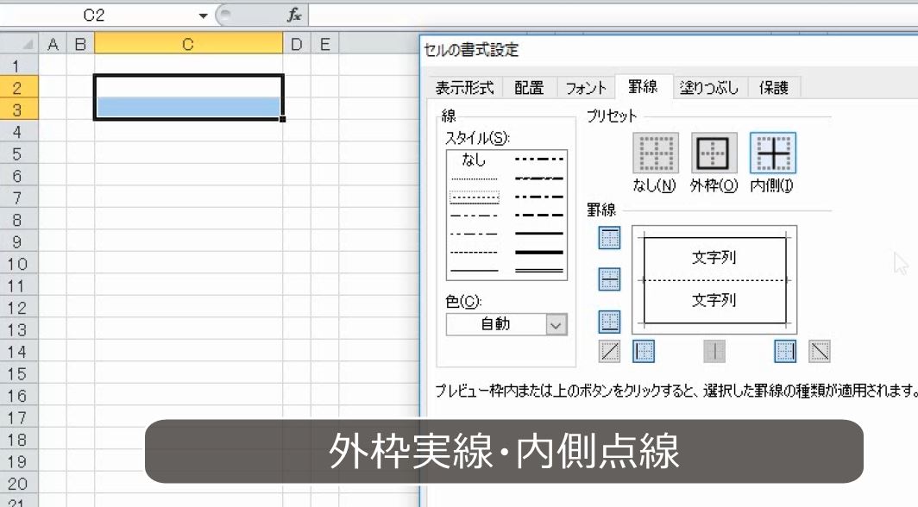Toggle the diagonal down border button
918x507 pixels.
point(819,352)
